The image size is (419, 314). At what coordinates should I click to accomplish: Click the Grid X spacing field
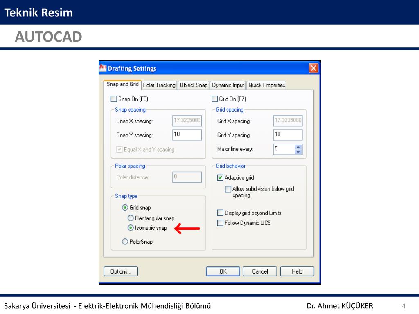pyautogui.click(x=288, y=121)
